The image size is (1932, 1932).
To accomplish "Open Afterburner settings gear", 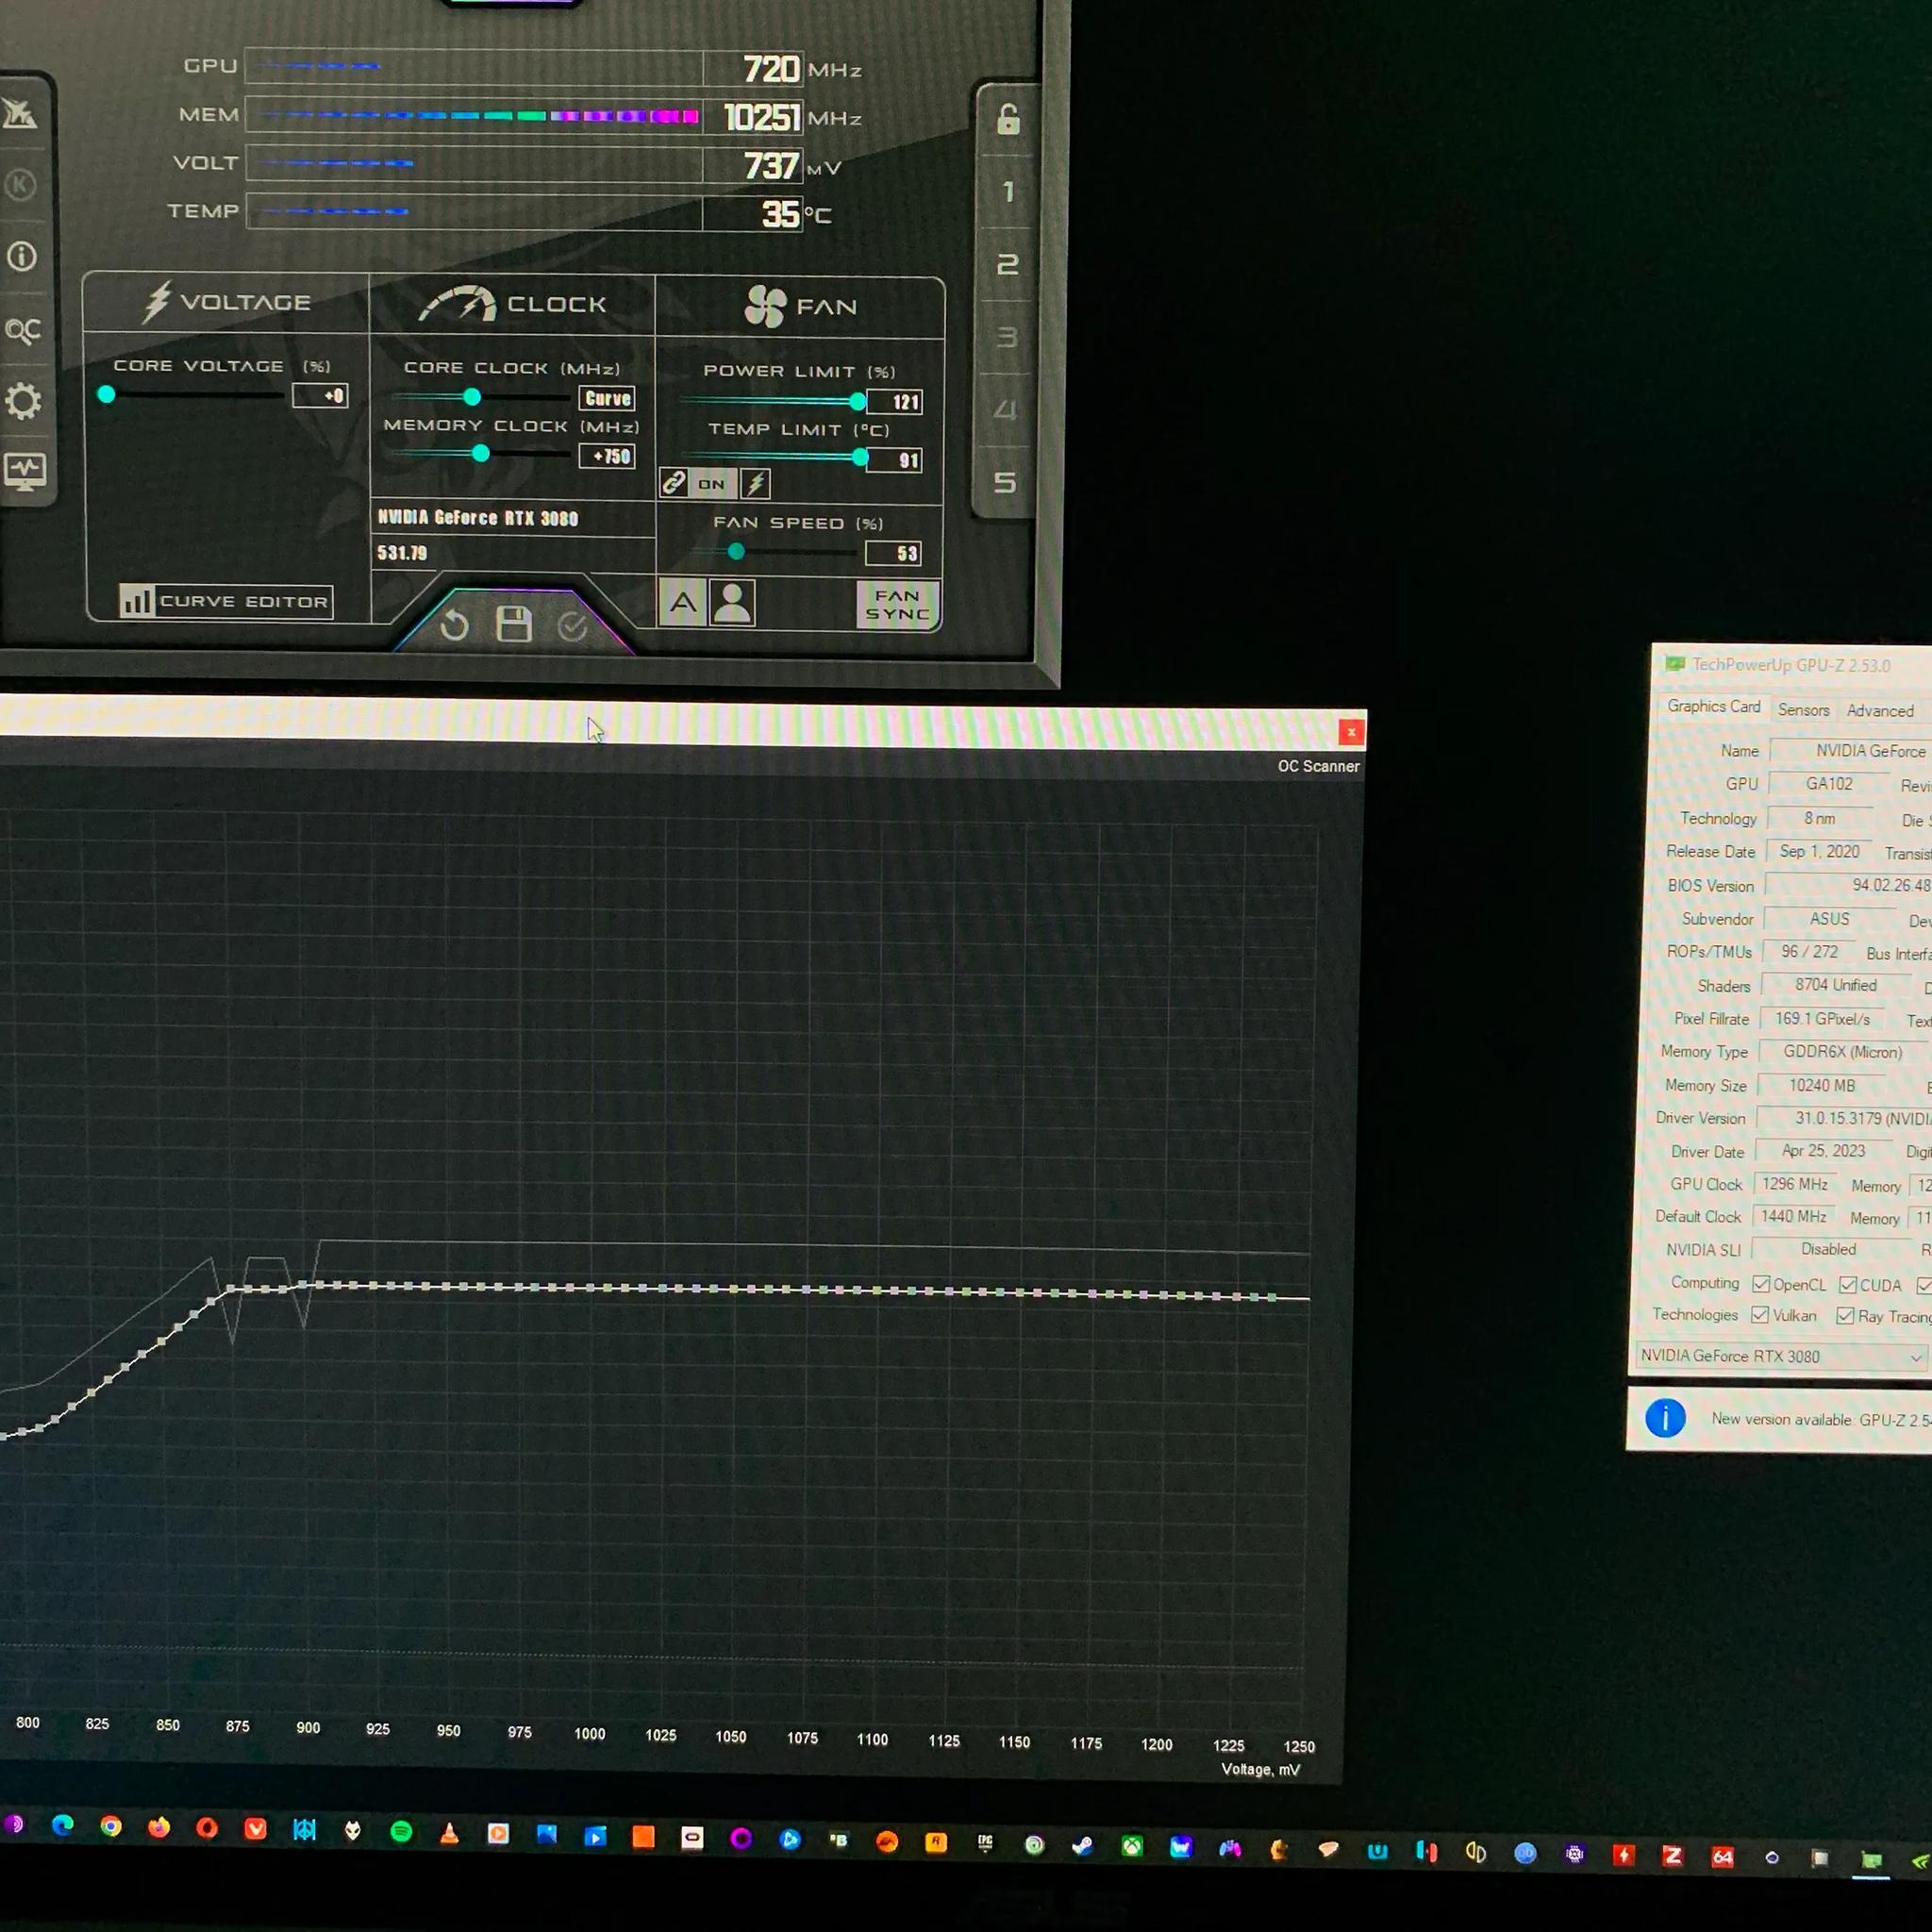I will [23, 401].
